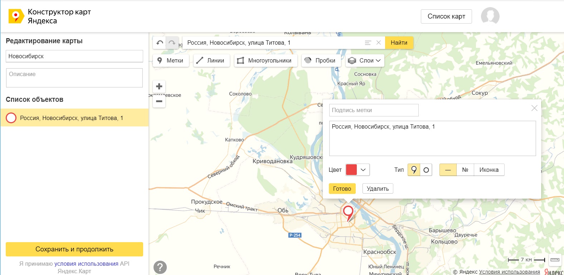Focus the map name field Новосибирск
Viewport: 564px width, 275px height.
[x=74, y=56]
